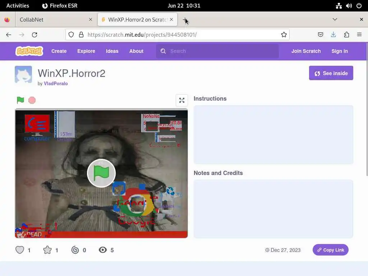This screenshot has width=368, height=276.
Task: Favorite this project with star icon
Action: (x=47, y=250)
